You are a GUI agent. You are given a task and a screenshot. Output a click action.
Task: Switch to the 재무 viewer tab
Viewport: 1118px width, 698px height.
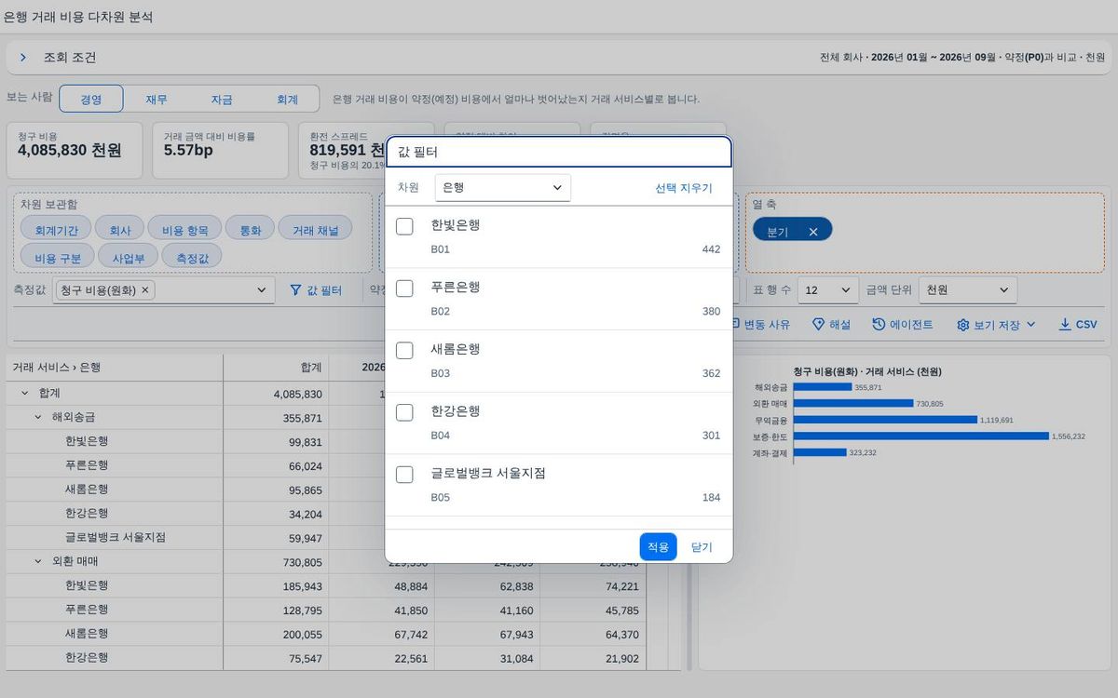(x=157, y=100)
